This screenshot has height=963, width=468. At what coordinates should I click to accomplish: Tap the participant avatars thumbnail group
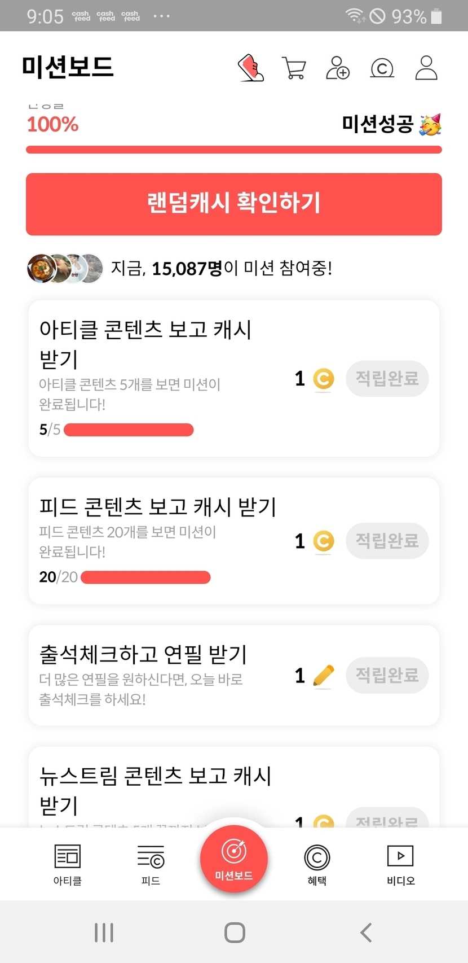coord(65,268)
